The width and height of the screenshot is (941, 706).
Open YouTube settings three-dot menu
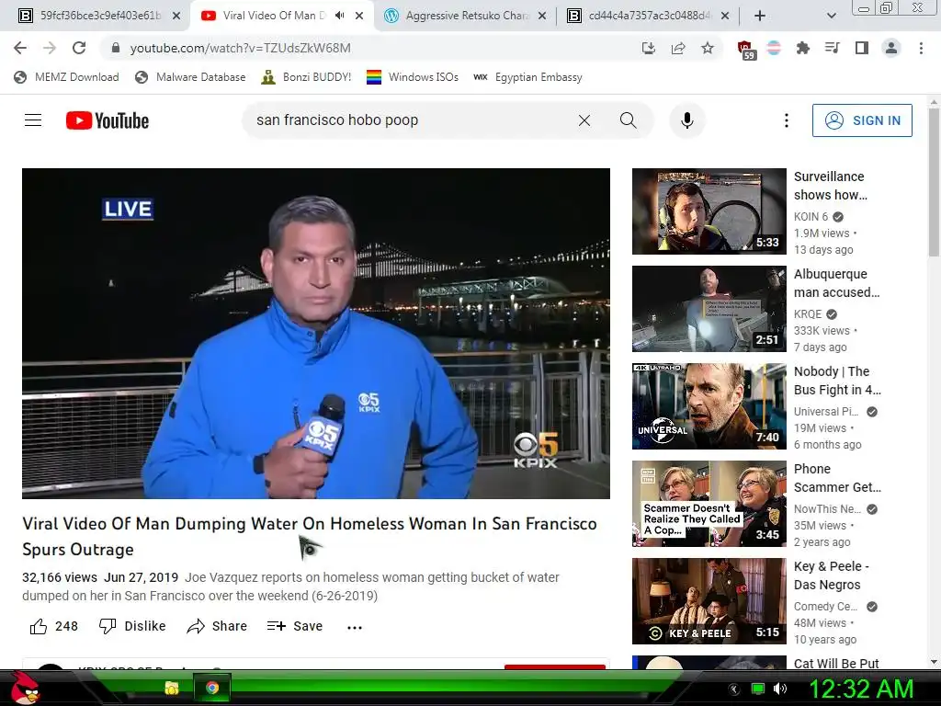tap(787, 120)
